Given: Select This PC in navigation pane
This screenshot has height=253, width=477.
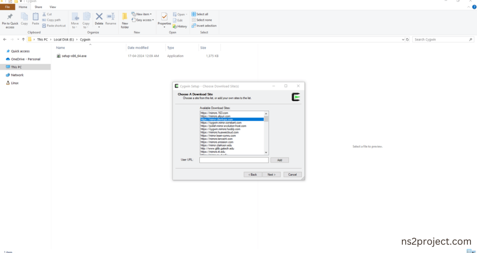Looking at the screenshot, I should coord(16,67).
